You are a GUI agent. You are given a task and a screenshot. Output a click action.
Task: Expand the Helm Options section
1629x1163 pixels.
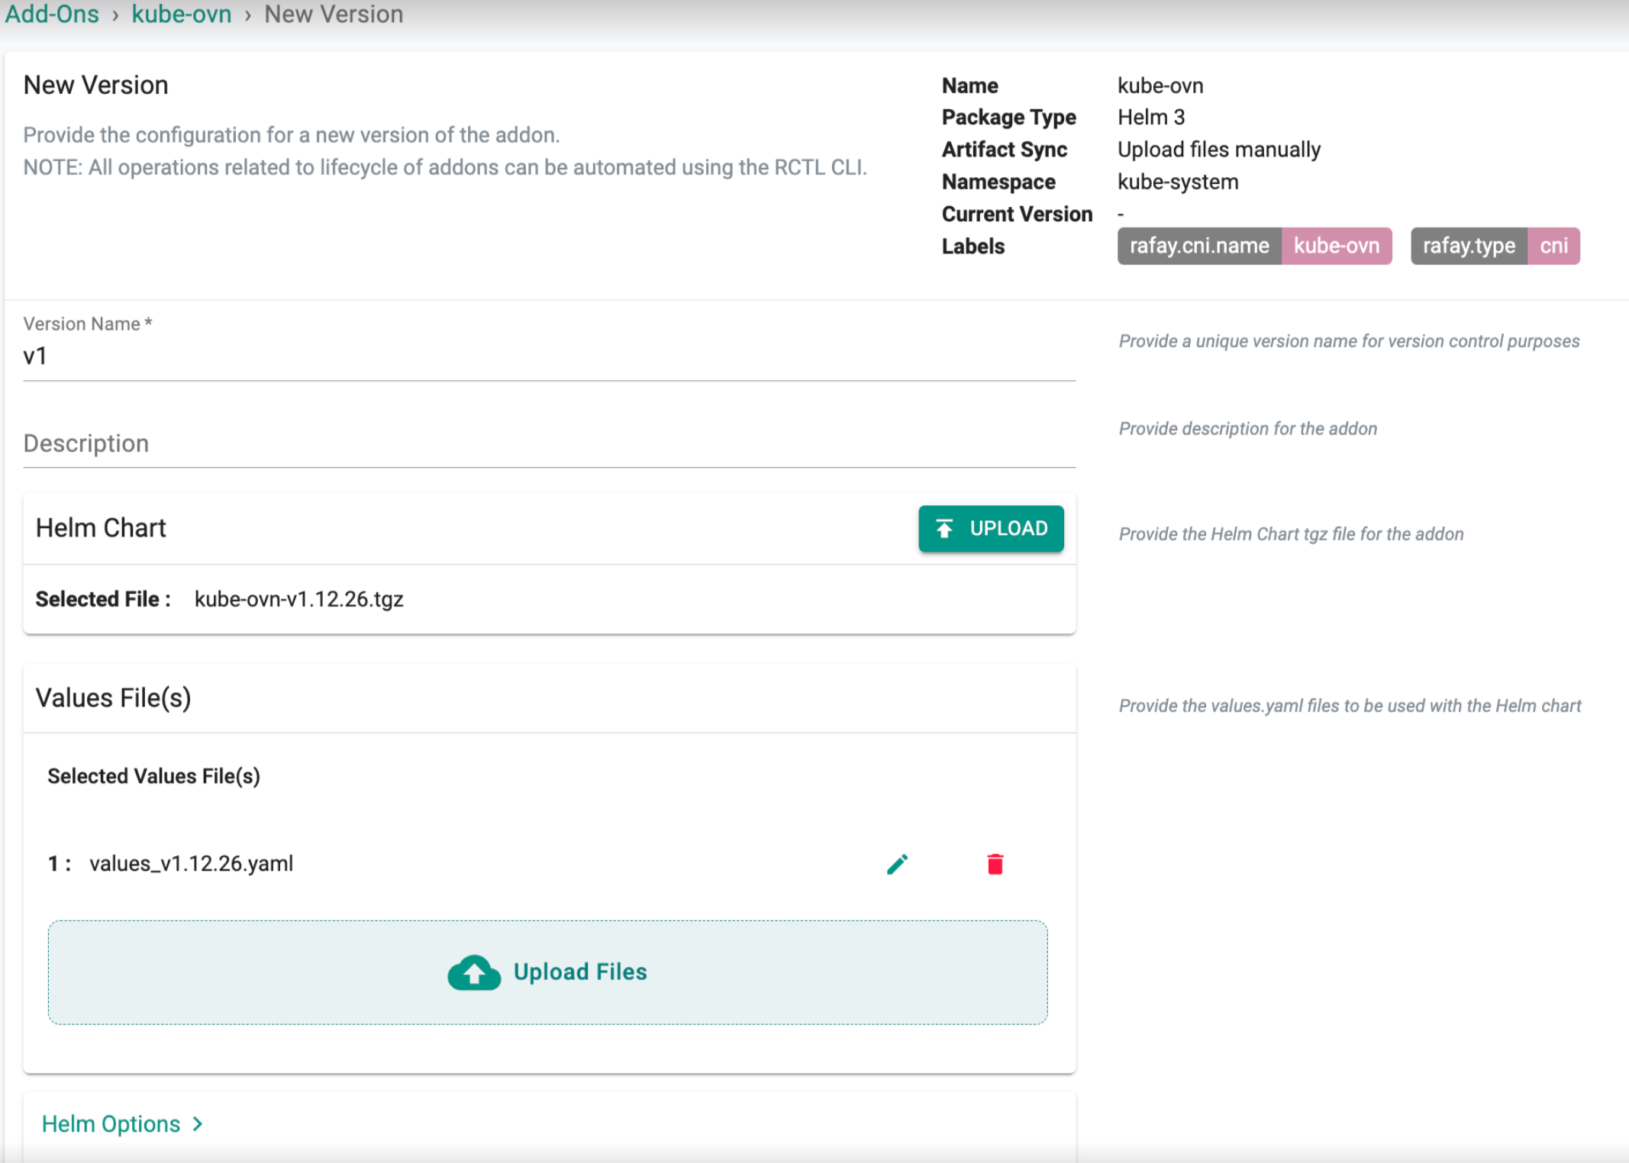point(122,1123)
